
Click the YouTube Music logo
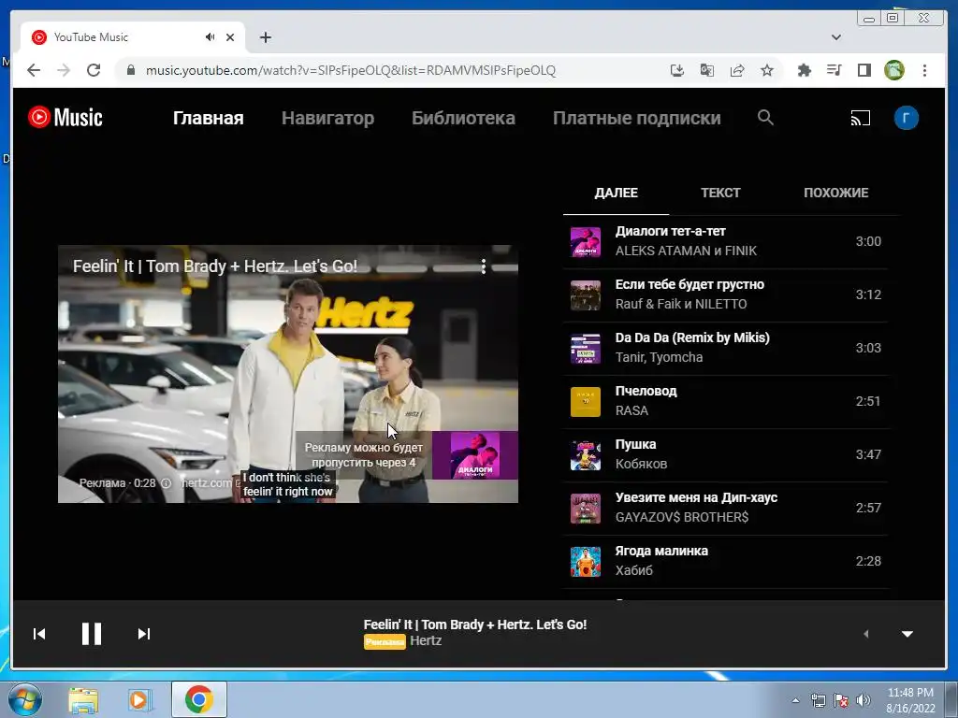[x=65, y=117]
